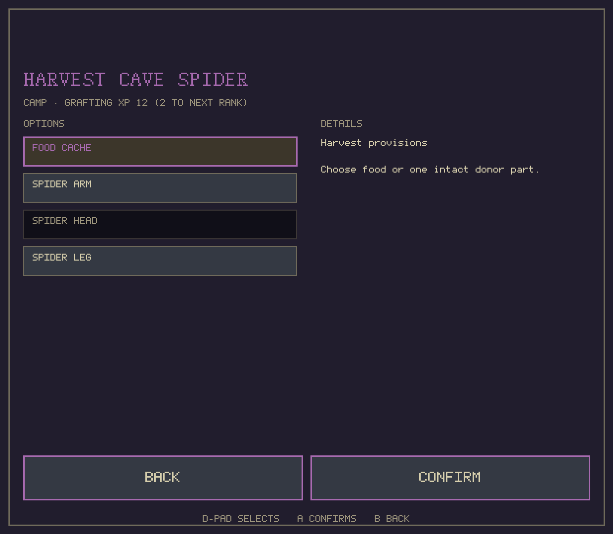Click the Options heading
Viewport: 613px width, 534px height.
(x=44, y=124)
